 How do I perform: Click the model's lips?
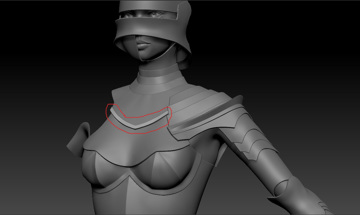(x=144, y=44)
